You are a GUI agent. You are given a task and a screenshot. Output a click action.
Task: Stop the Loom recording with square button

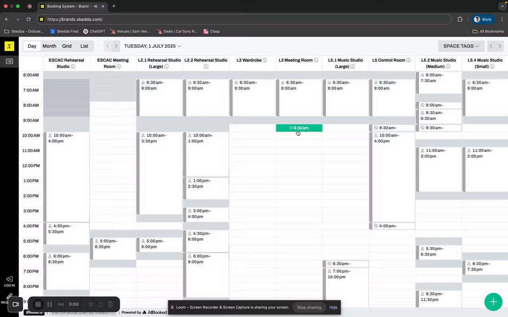click(38, 304)
